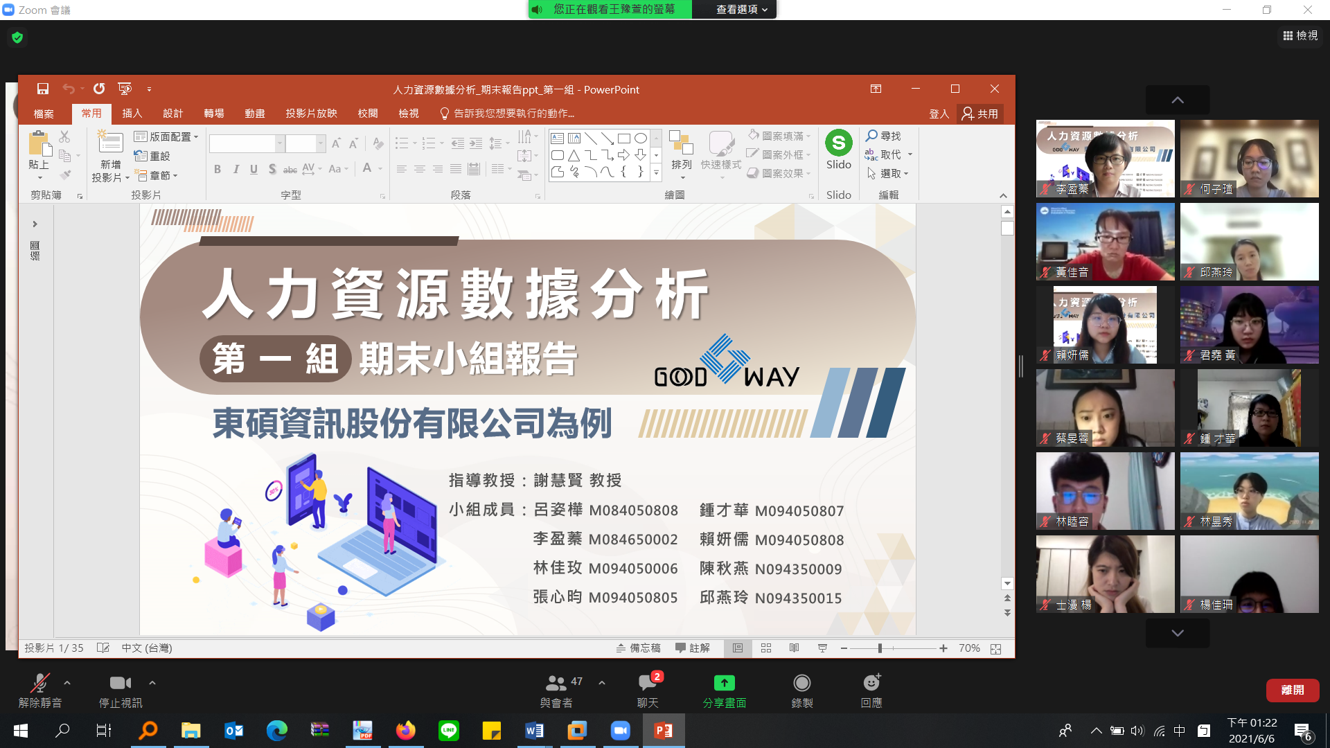This screenshot has width=1330, height=748.
Task: Click the Save icon in PowerPoint
Action: [x=43, y=89]
